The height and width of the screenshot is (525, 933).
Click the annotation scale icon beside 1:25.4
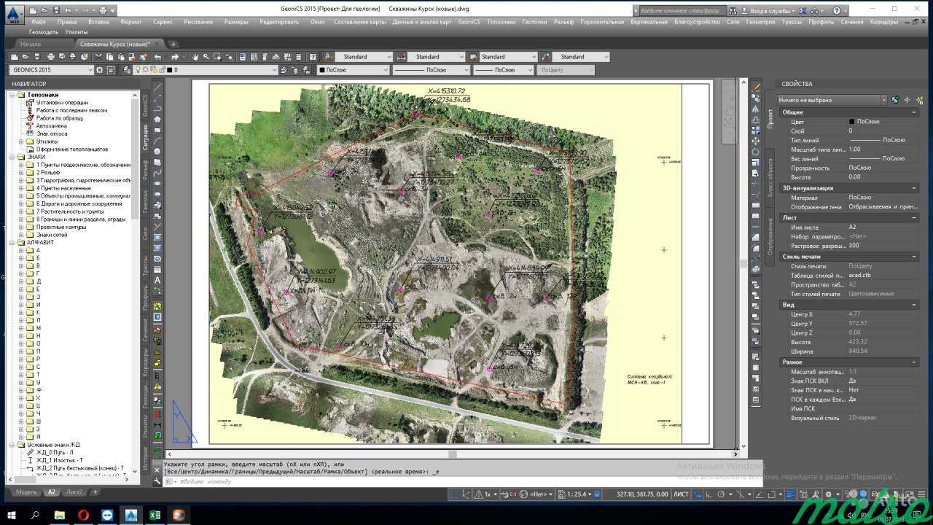point(562,494)
